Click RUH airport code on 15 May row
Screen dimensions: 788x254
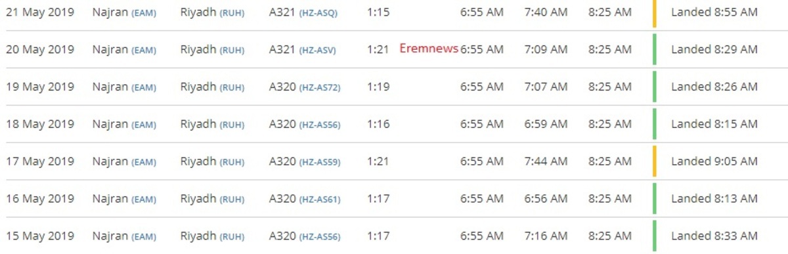tap(232, 236)
